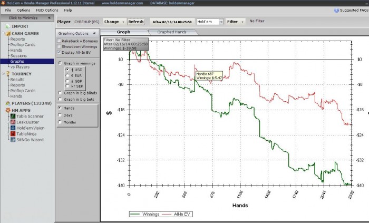Image resolution: width=369 pixels, height=223 pixels.
Task: Open TableNinja app icon
Action: click(x=13, y=134)
